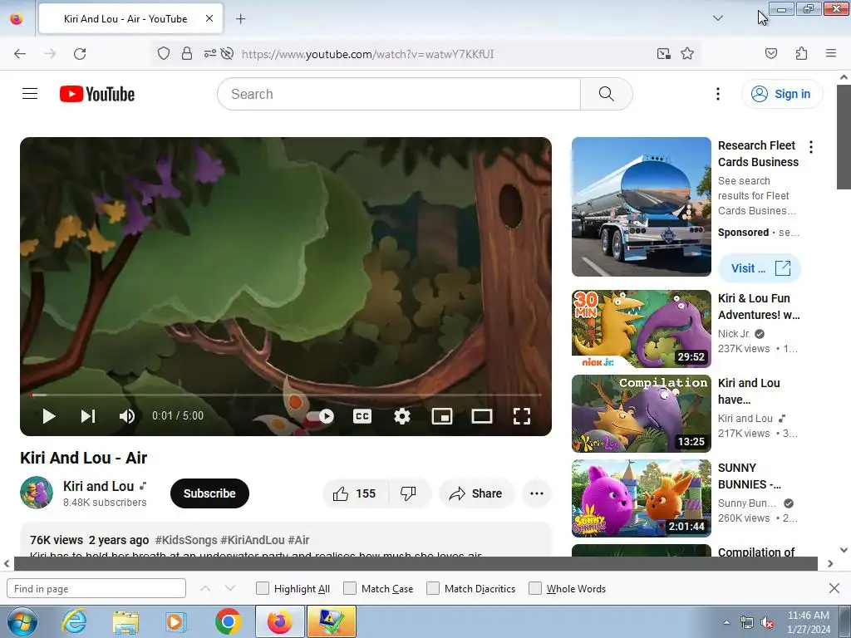This screenshot has width=851, height=638.
Task: Enable Match Case checkbox
Action: [350, 589]
